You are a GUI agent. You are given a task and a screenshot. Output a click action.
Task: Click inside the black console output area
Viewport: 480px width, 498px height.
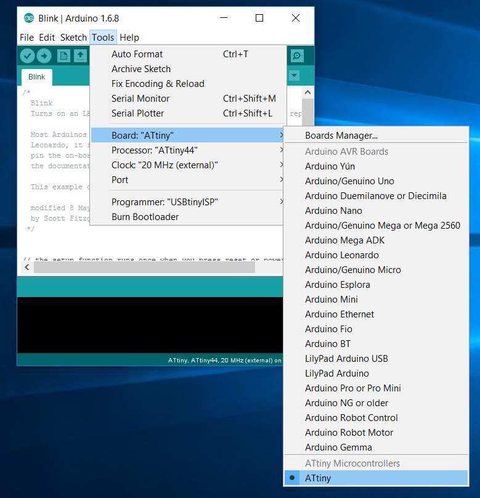click(150, 325)
